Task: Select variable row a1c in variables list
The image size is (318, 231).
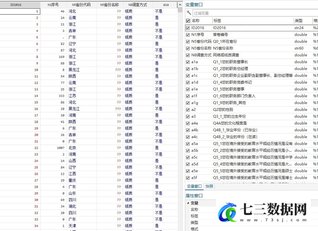Action: point(252,76)
